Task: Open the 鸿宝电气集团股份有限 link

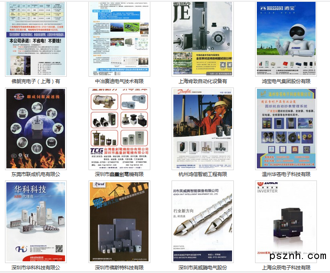Action: click(286, 81)
